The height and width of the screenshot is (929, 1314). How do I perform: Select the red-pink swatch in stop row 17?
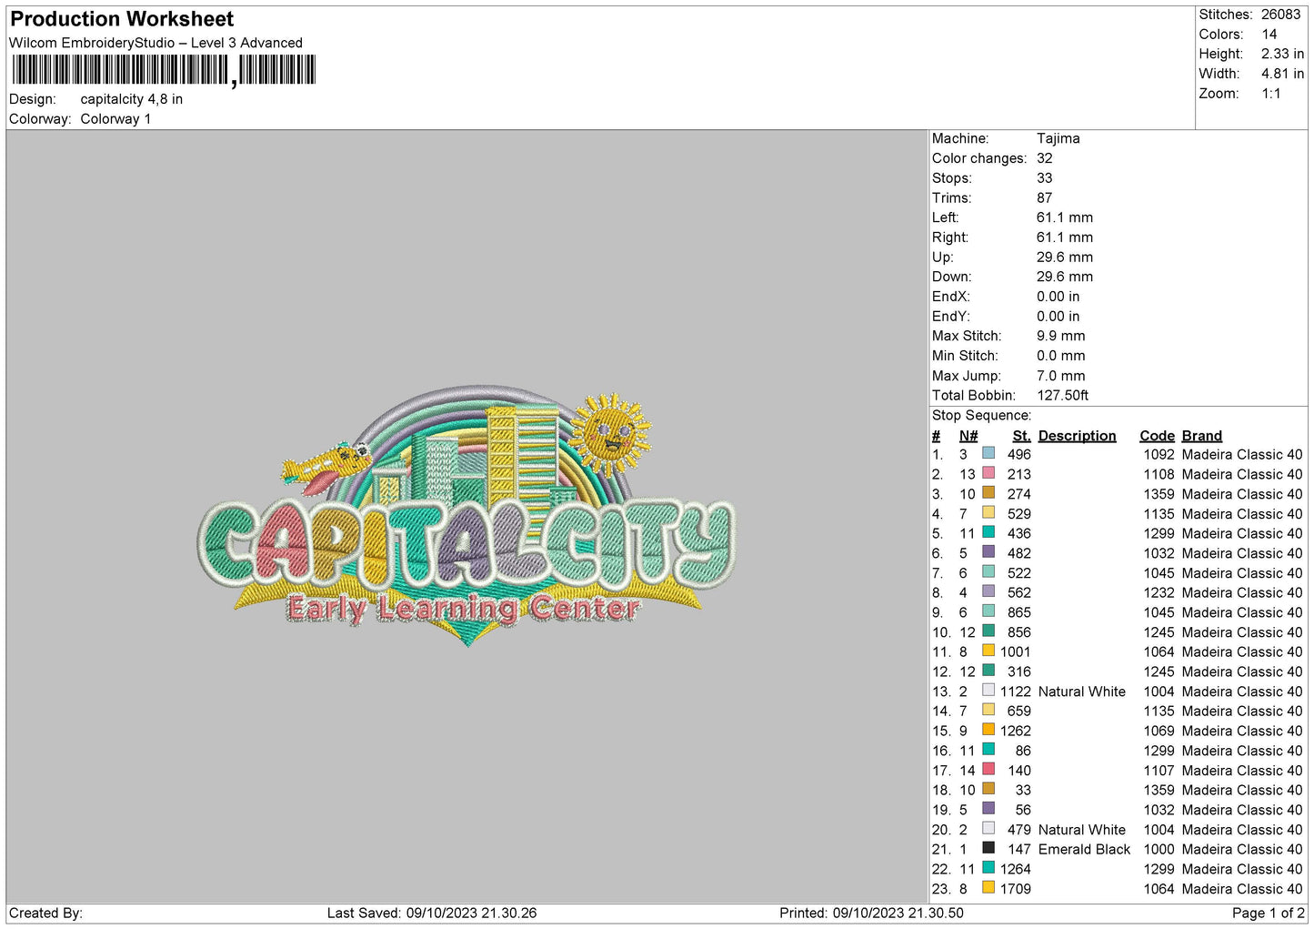988,769
